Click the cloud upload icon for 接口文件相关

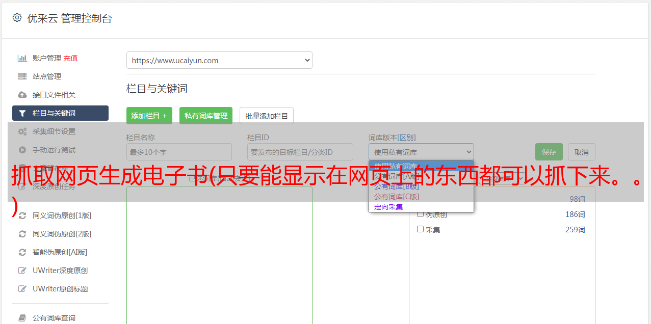22,95
